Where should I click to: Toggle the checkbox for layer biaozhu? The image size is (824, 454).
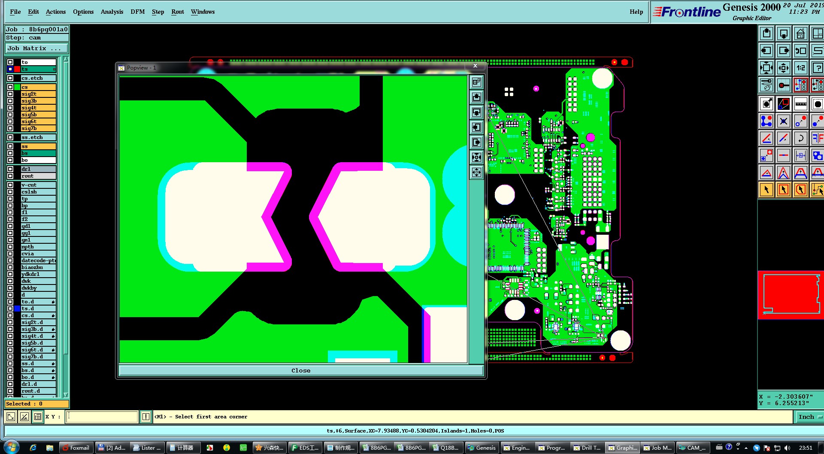pos(10,267)
